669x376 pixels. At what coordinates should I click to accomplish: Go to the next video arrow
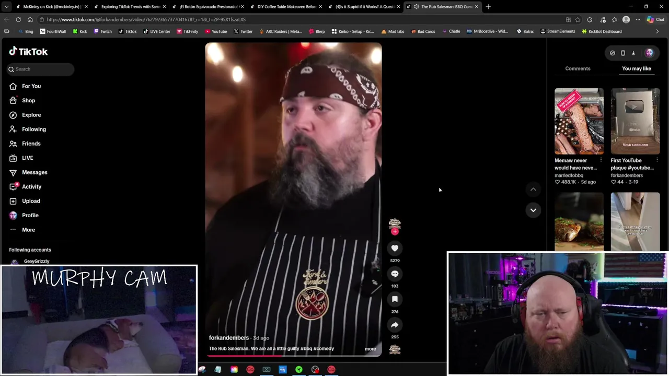tap(533, 210)
